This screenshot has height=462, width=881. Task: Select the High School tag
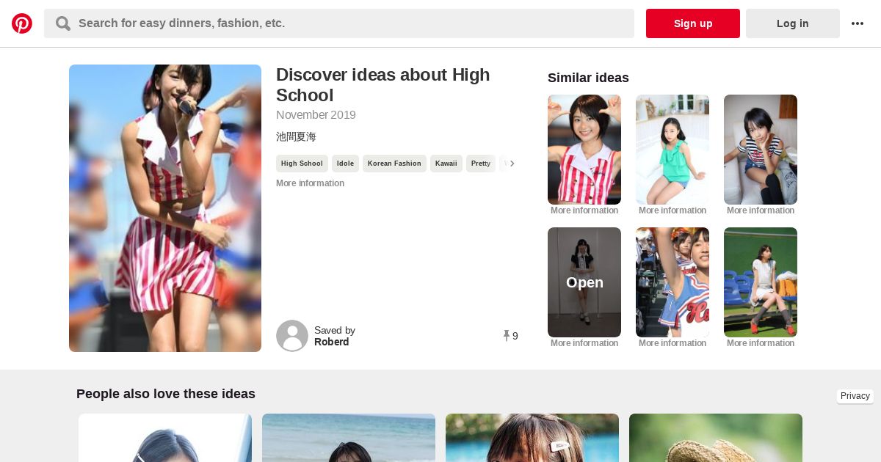[302, 164]
